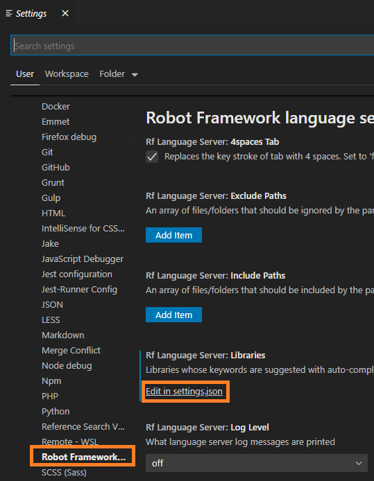Select Grunt in the extensions list

pyautogui.click(x=53, y=183)
